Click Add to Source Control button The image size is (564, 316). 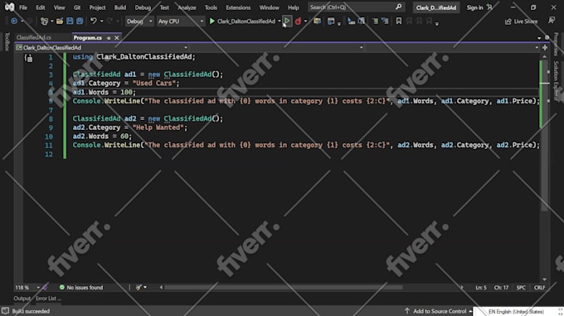coord(440,311)
